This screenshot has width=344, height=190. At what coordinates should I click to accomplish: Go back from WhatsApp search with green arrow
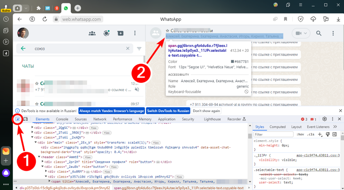(x=23, y=48)
